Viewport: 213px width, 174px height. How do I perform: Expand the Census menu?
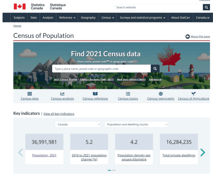pyautogui.click(x=108, y=17)
